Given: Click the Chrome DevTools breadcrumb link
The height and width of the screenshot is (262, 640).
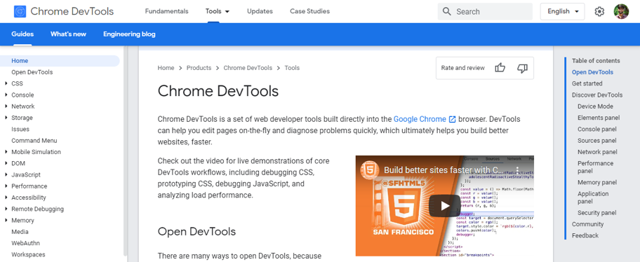Looking at the screenshot, I should coord(248,68).
